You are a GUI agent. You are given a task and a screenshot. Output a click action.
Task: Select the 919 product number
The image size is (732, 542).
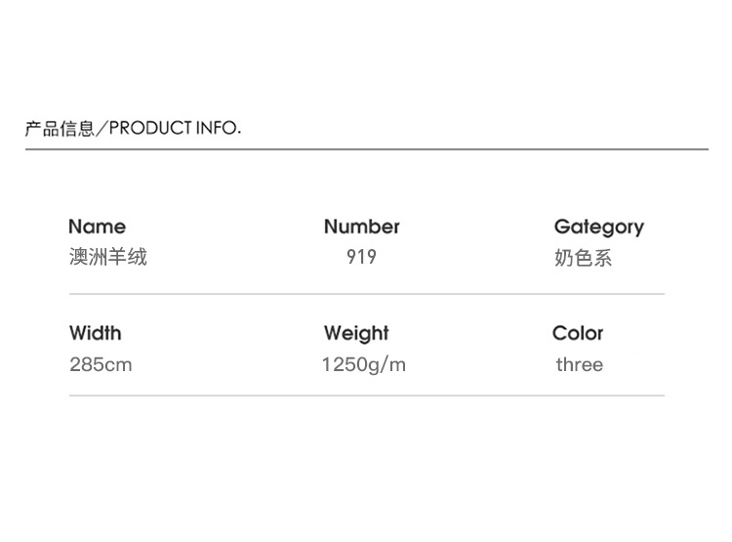361,258
